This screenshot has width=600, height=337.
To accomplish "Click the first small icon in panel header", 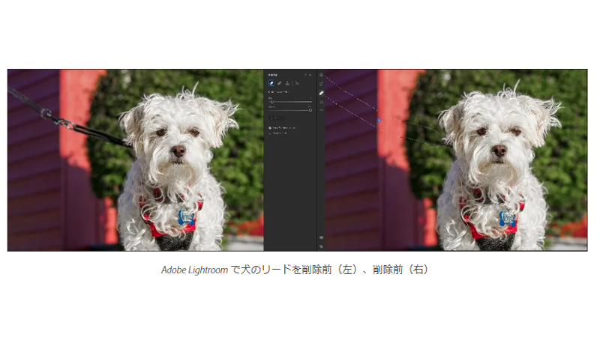I will click(306, 75).
